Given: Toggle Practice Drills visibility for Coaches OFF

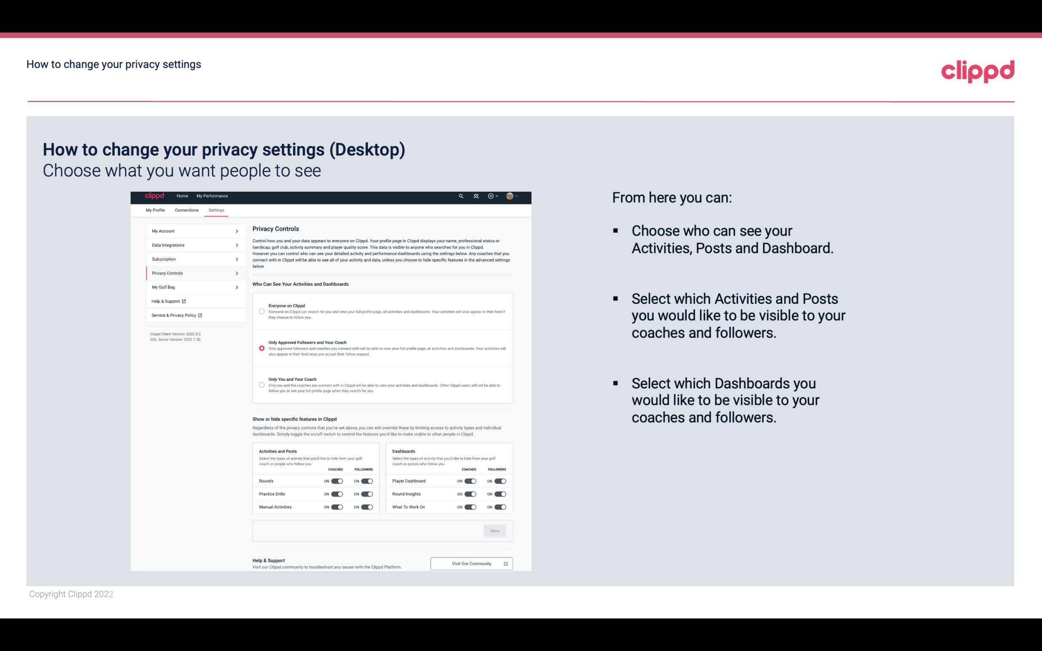Looking at the screenshot, I should [336, 494].
